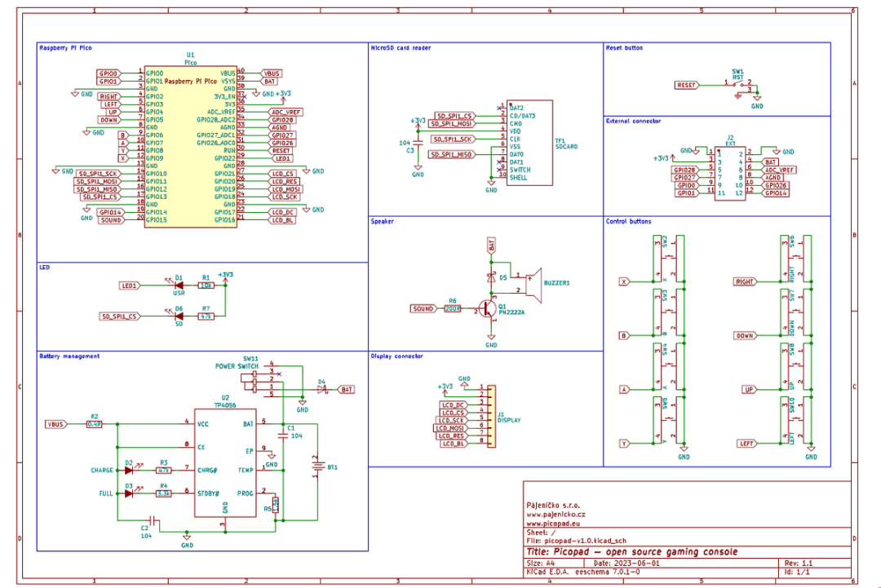Screen dimensions: 881x588
Task: Select the TF1 SDCARD socket component
Action: pyautogui.click(x=529, y=143)
